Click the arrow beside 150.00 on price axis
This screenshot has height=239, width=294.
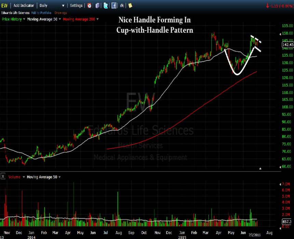(x=280, y=34)
